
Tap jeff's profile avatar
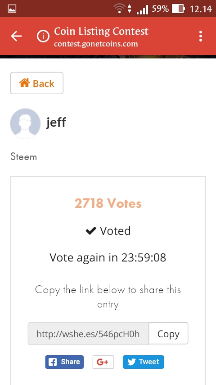click(25, 124)
